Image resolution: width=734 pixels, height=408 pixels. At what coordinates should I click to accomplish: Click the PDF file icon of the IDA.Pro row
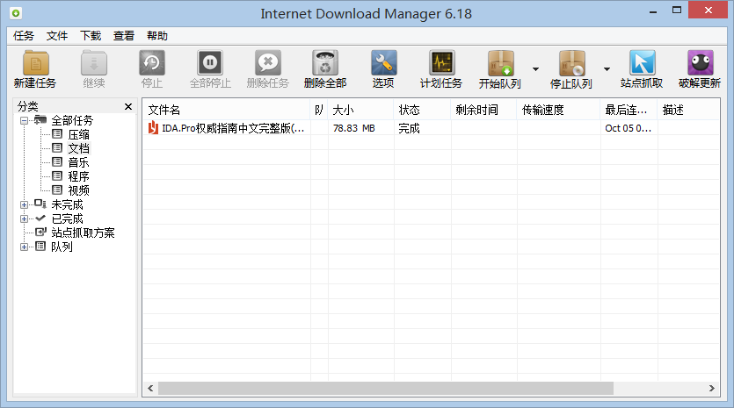pos(153,127)
